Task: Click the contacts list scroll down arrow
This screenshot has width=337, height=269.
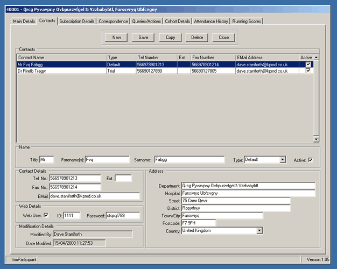Action: [x=316, y=139]
